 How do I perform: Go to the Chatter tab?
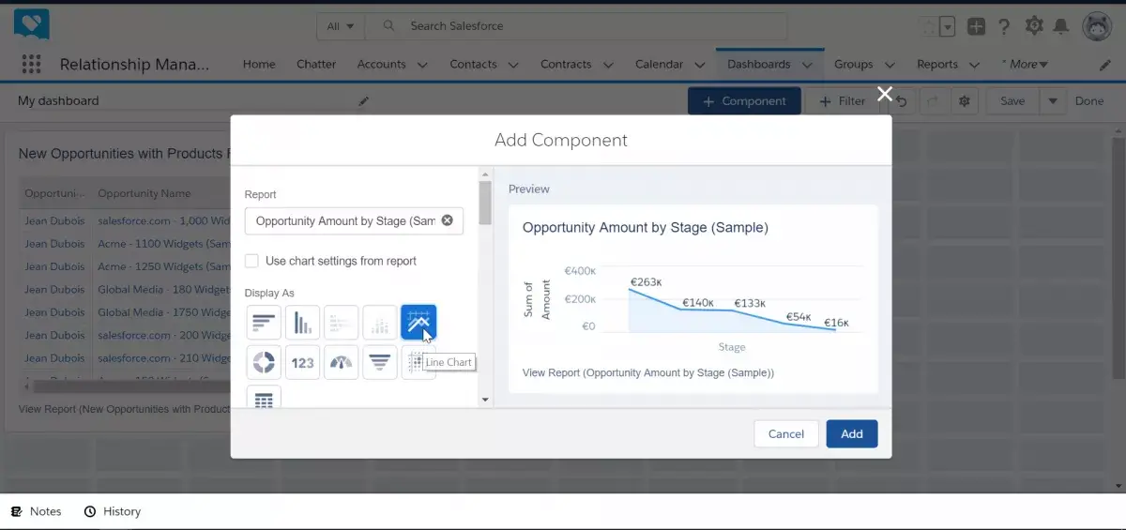point(316,65)
